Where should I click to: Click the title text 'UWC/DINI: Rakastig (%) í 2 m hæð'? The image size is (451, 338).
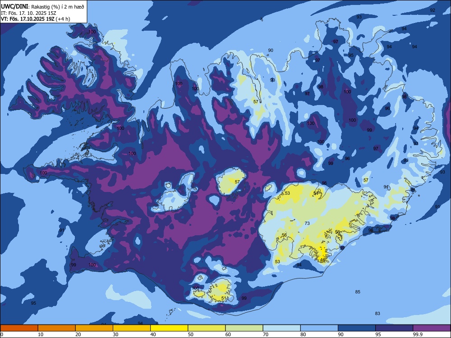pyautogui.click(x=42, y=7)
